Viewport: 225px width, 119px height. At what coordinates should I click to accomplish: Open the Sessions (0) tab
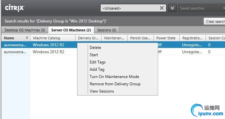tap(107, 30)
